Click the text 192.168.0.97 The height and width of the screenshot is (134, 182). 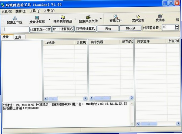25,105
